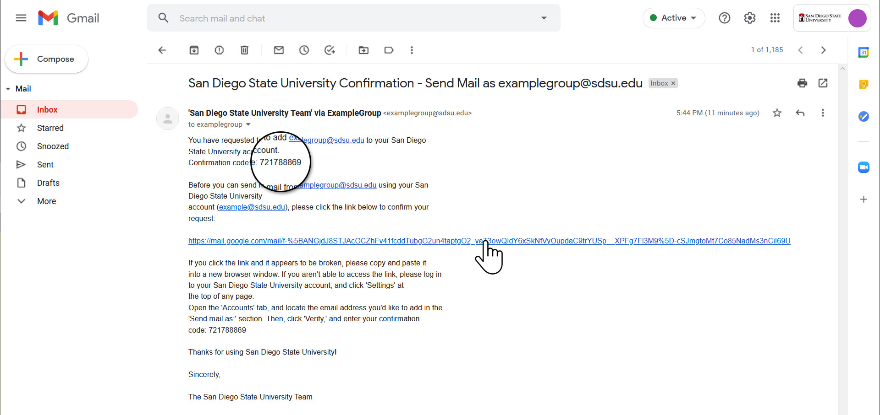Delete this email with trash icon
Screen dimensions: 880x415
(245, 50)
